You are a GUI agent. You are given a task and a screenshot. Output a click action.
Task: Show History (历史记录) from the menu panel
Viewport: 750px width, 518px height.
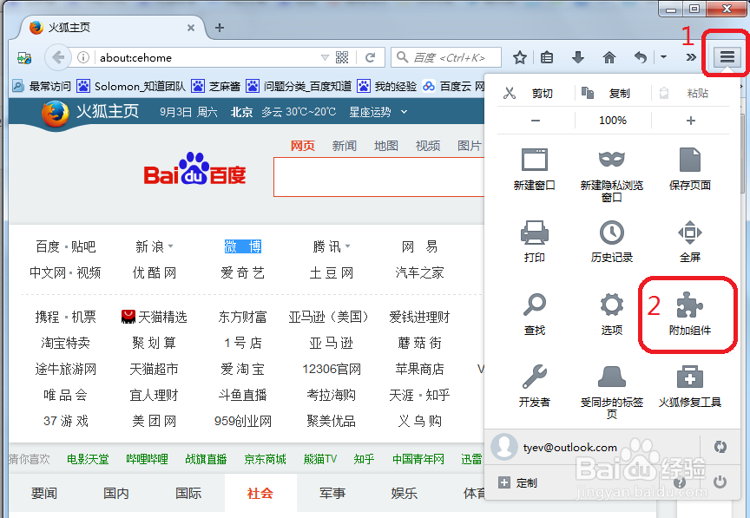(612, 239)
